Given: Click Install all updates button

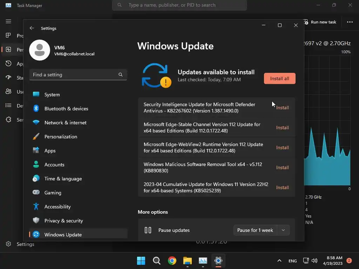Looking at the screenshot, I should point(279,78).
